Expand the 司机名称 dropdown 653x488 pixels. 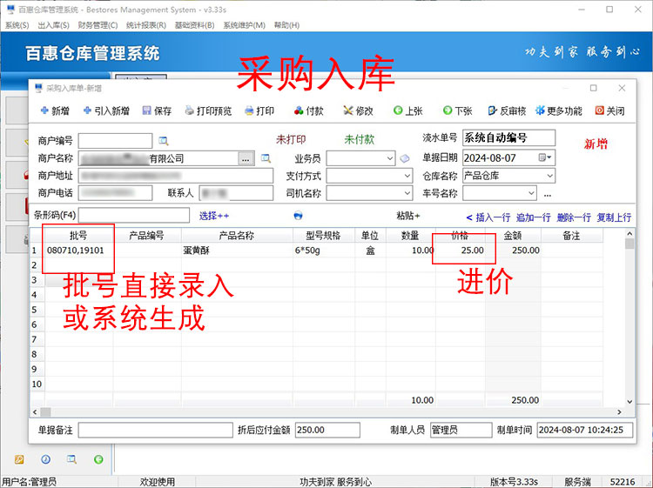click(x=407, y=193)
